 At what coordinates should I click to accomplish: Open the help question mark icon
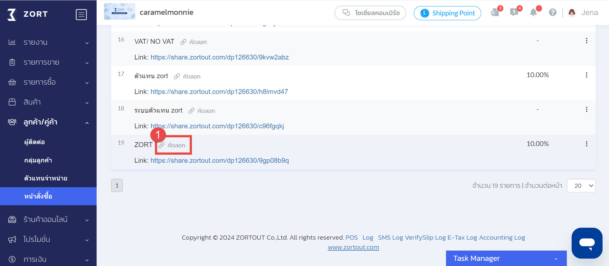[x=553, y=13]
